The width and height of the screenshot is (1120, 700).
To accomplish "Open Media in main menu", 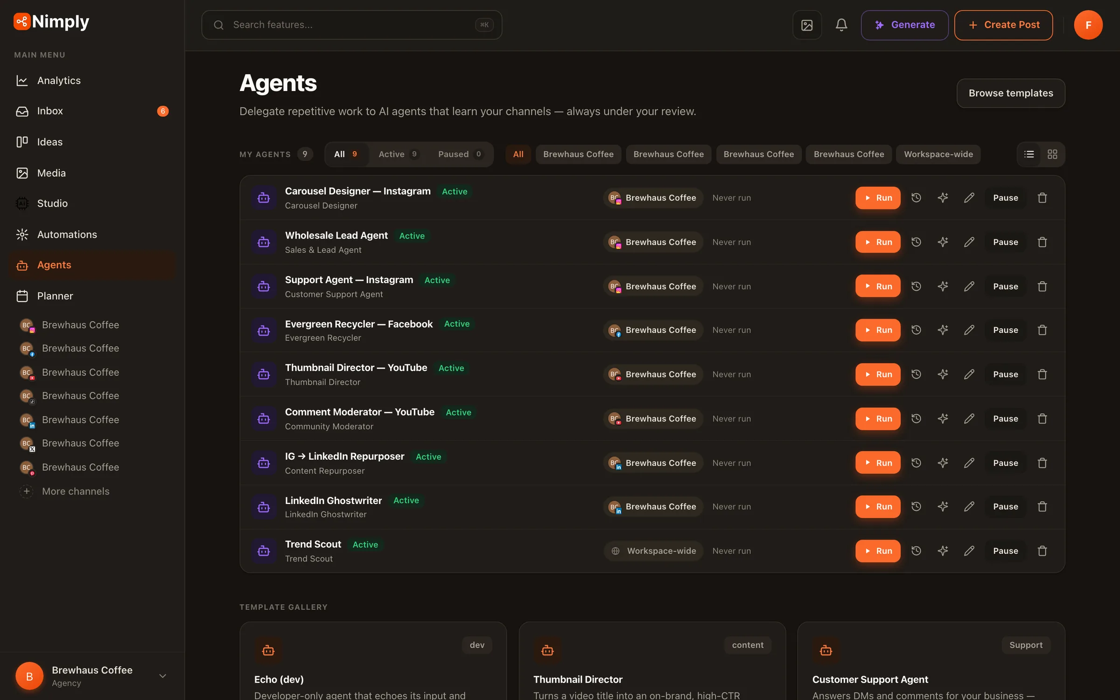I will point(92,173).
